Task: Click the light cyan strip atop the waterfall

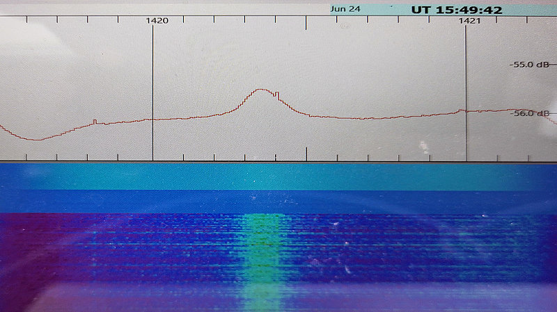Action: click(278, 176)
